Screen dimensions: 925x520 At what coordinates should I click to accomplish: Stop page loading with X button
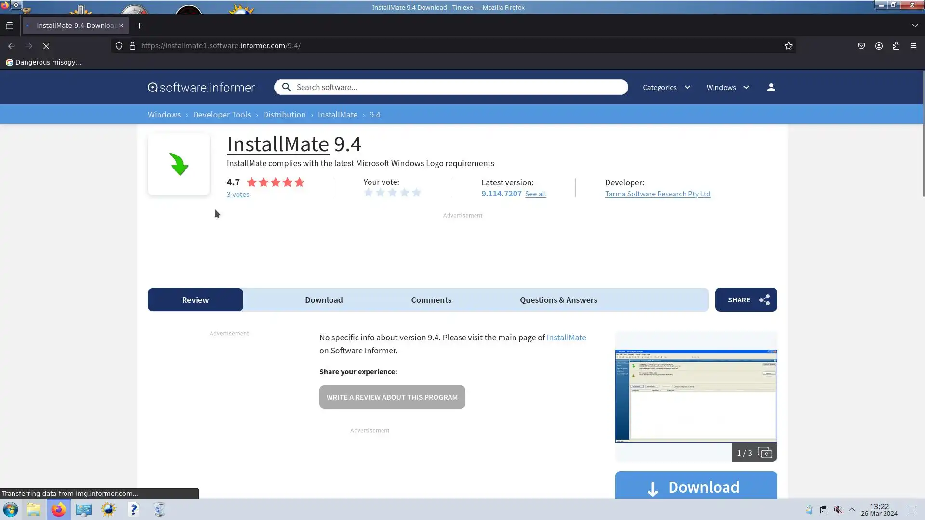point(46,46)
